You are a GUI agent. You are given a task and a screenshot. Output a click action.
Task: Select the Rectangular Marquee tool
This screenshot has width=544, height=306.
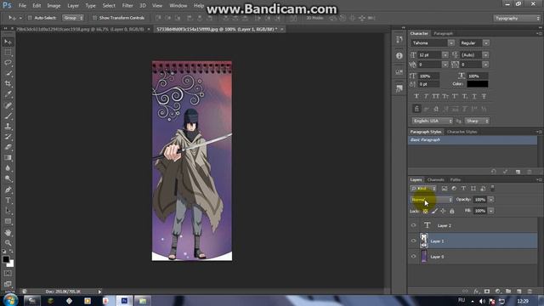[x=8, y=53]
